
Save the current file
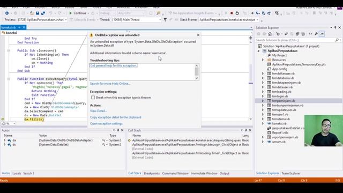(38, 13)
